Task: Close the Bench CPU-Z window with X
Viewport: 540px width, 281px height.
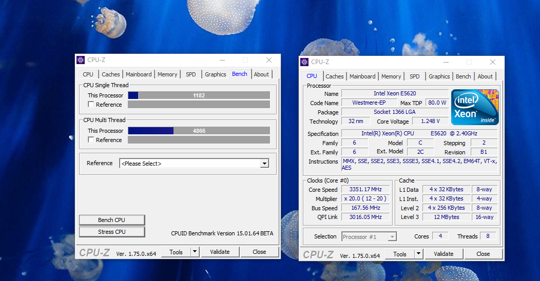Action: click(x=269, y=60)
